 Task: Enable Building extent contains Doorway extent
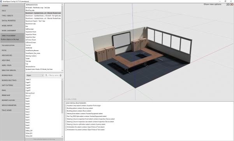coord(66,108)
